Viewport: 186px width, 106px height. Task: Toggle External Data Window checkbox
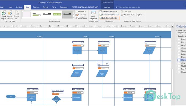[x=101, y=15]
